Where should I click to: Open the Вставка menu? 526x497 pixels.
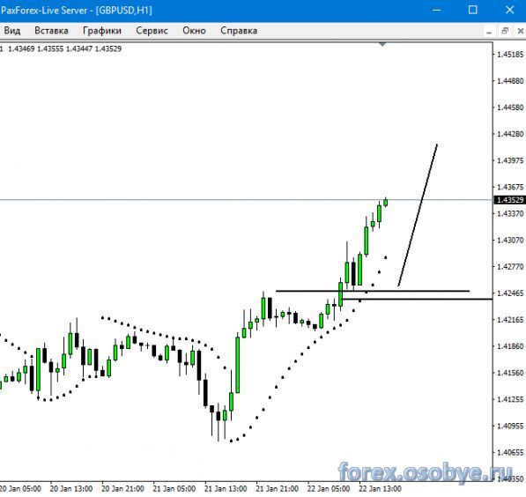(51, 31)
